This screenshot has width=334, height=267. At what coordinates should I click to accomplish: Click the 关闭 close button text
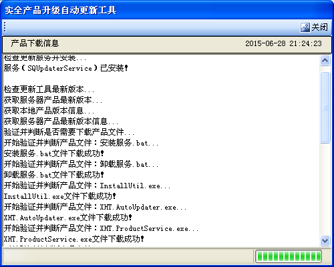(x=319, y=27)
